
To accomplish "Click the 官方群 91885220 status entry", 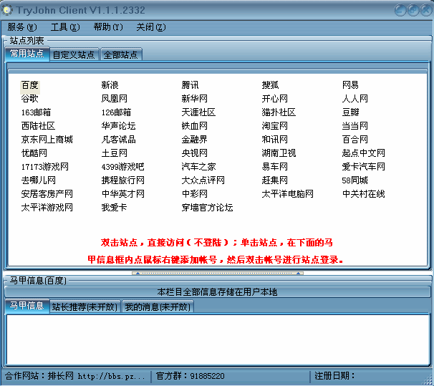I will (191, 376).
